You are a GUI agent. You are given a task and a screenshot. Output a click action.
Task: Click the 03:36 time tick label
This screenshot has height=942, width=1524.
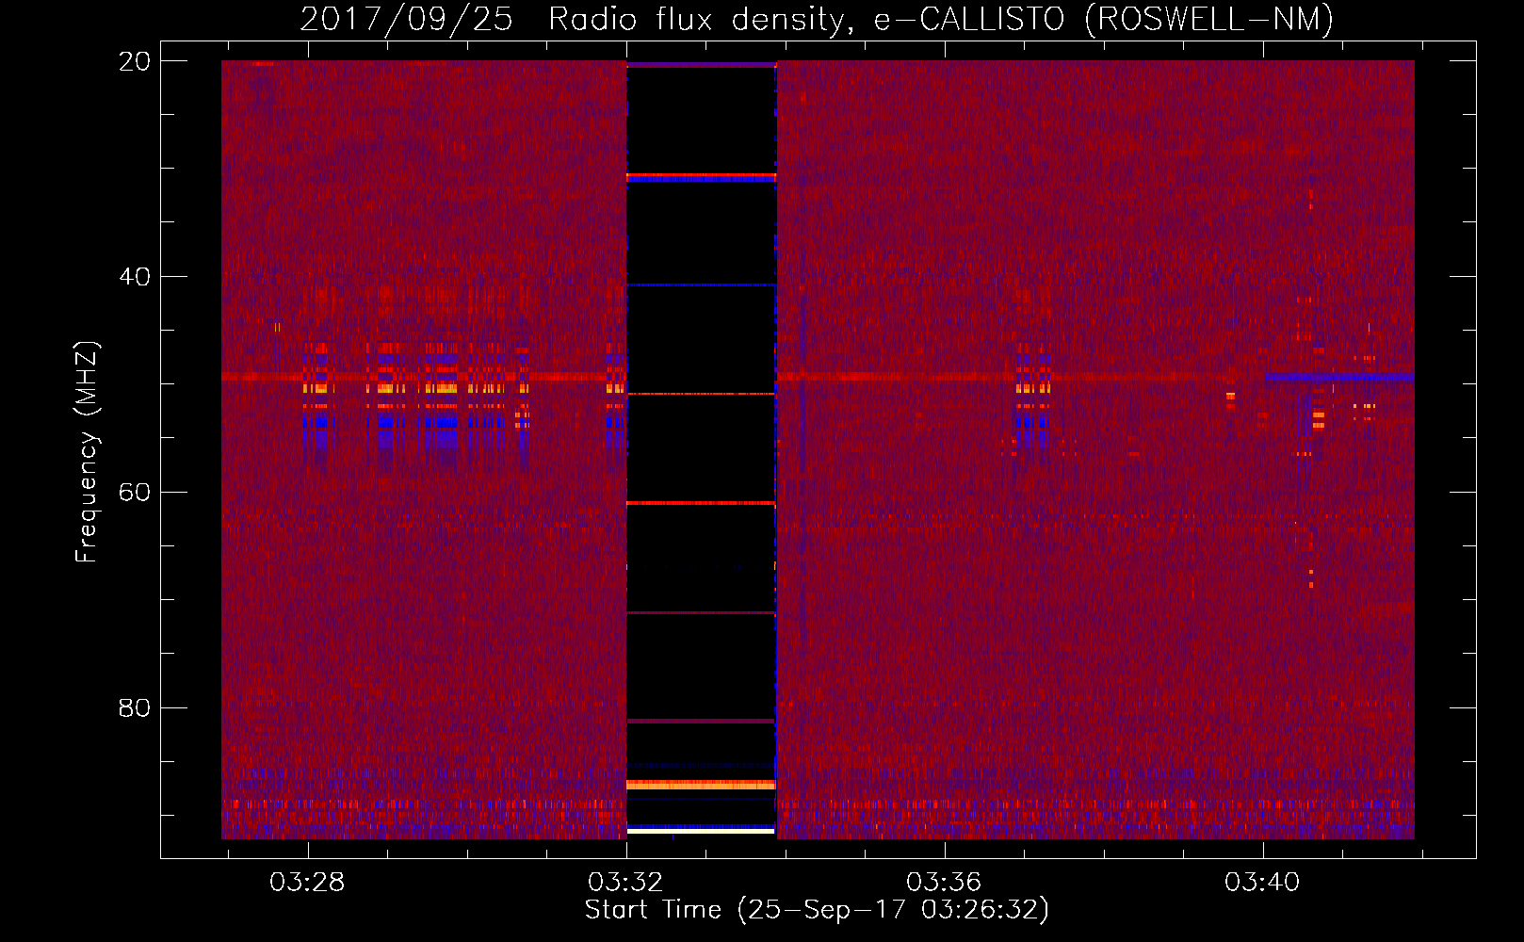coord(944,883)
